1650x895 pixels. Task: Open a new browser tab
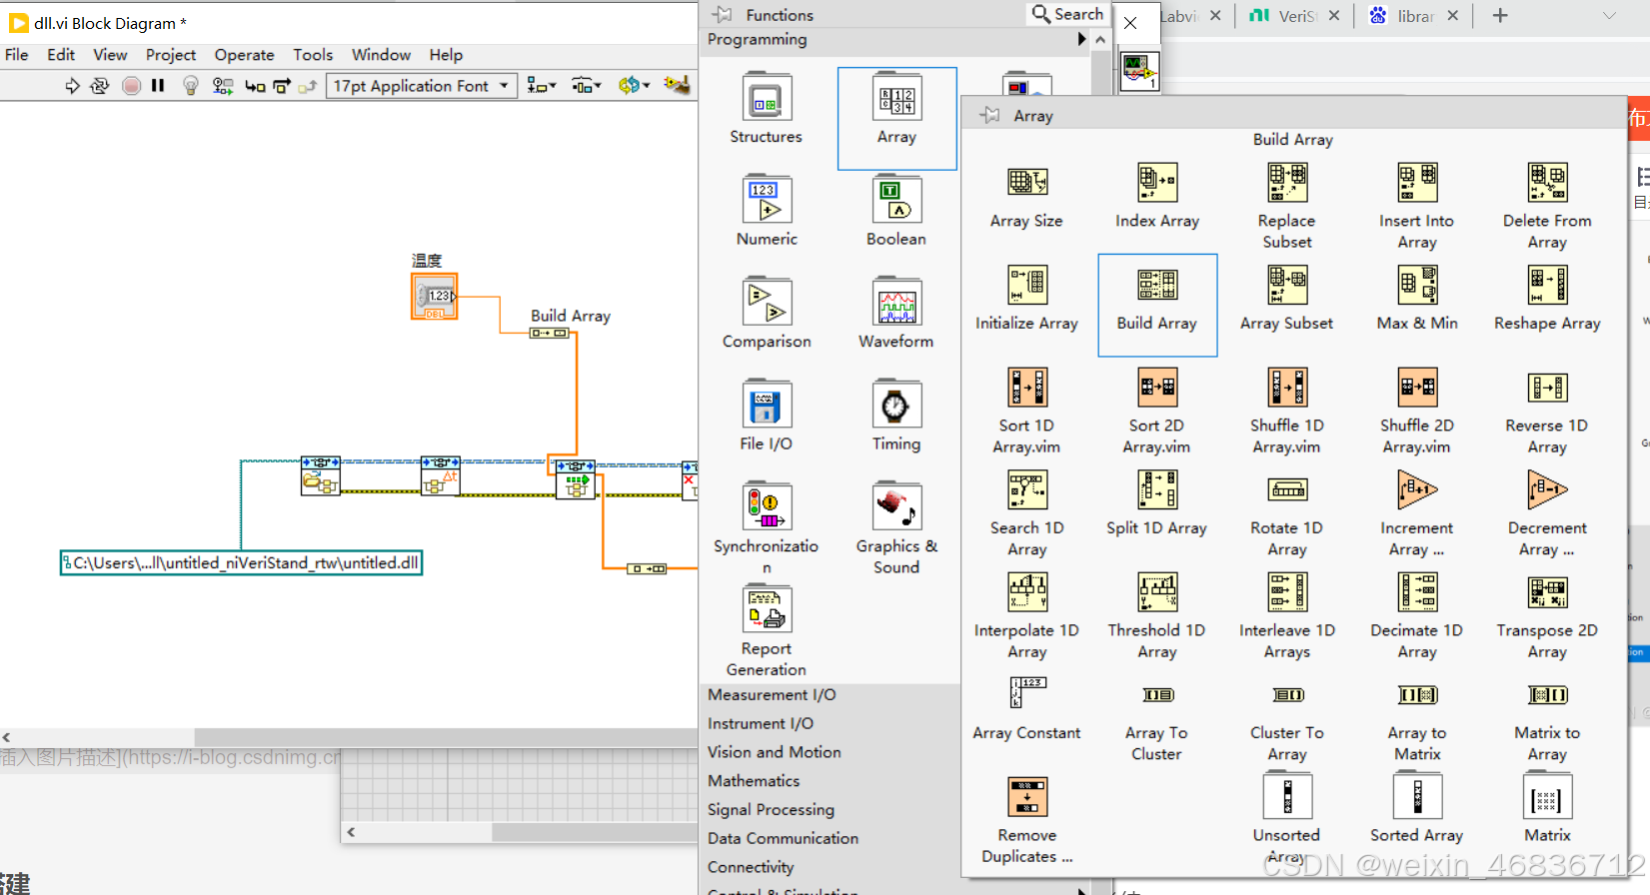point(1500,15)
